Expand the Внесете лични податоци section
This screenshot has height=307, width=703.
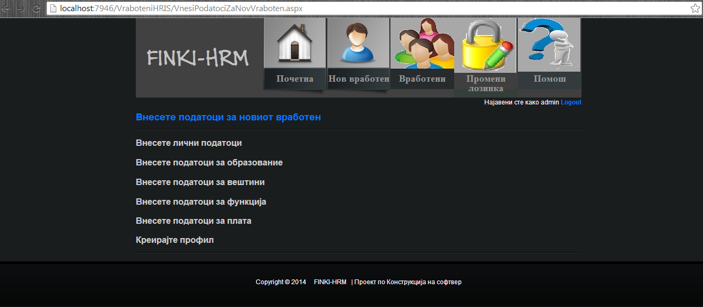click(189, 143)
